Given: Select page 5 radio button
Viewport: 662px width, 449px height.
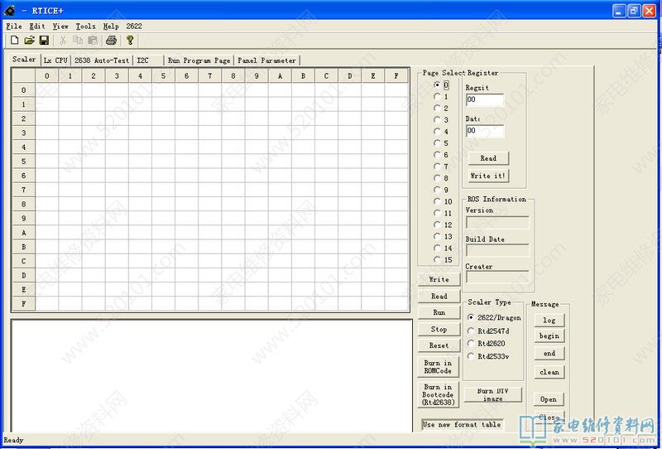Looking at the screenshot, I should pyautogui.click(x=438, y=143).
